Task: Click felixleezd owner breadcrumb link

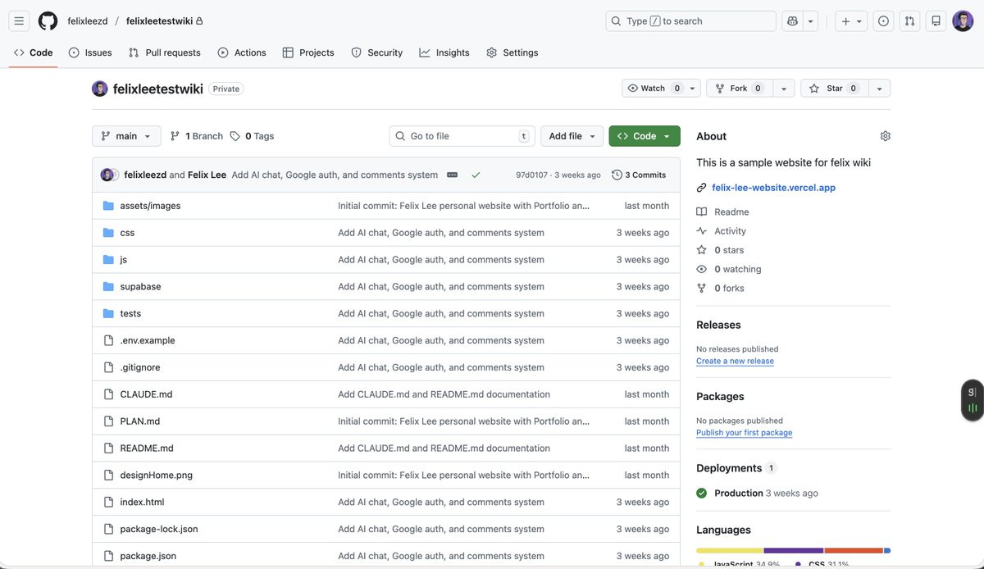Action: tap(88, 21)
